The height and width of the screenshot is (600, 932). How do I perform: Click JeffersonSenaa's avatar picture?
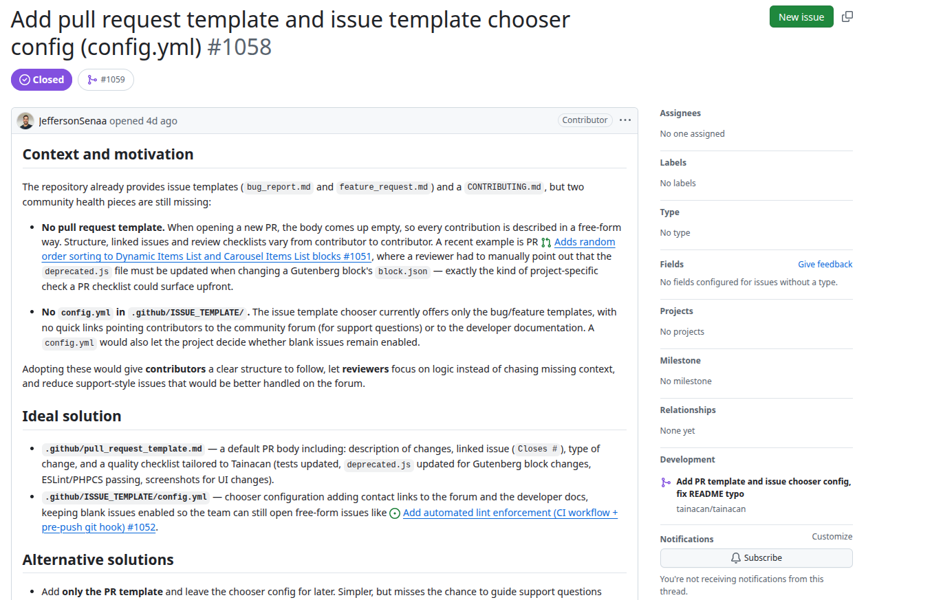coord(25,121)
